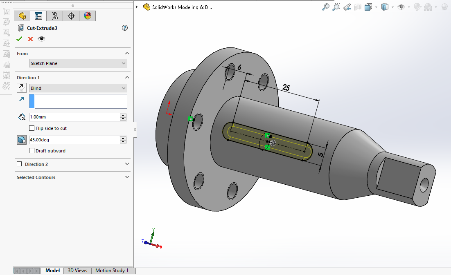This screenshot has height=275, width=451.
Task: Switch to the ConfigurationManager tab
Action: click(x=54, y=16)
